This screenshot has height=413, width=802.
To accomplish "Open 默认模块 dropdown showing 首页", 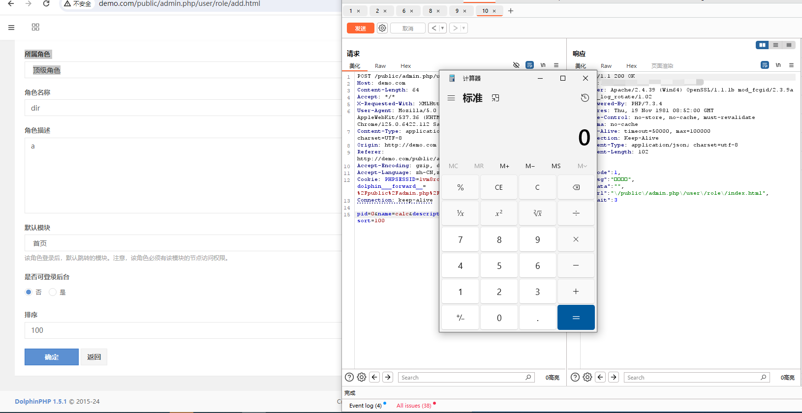I will click(183, 243).
